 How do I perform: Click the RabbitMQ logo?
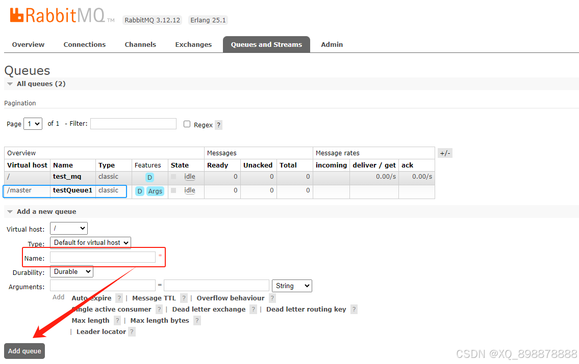[62, 15]
